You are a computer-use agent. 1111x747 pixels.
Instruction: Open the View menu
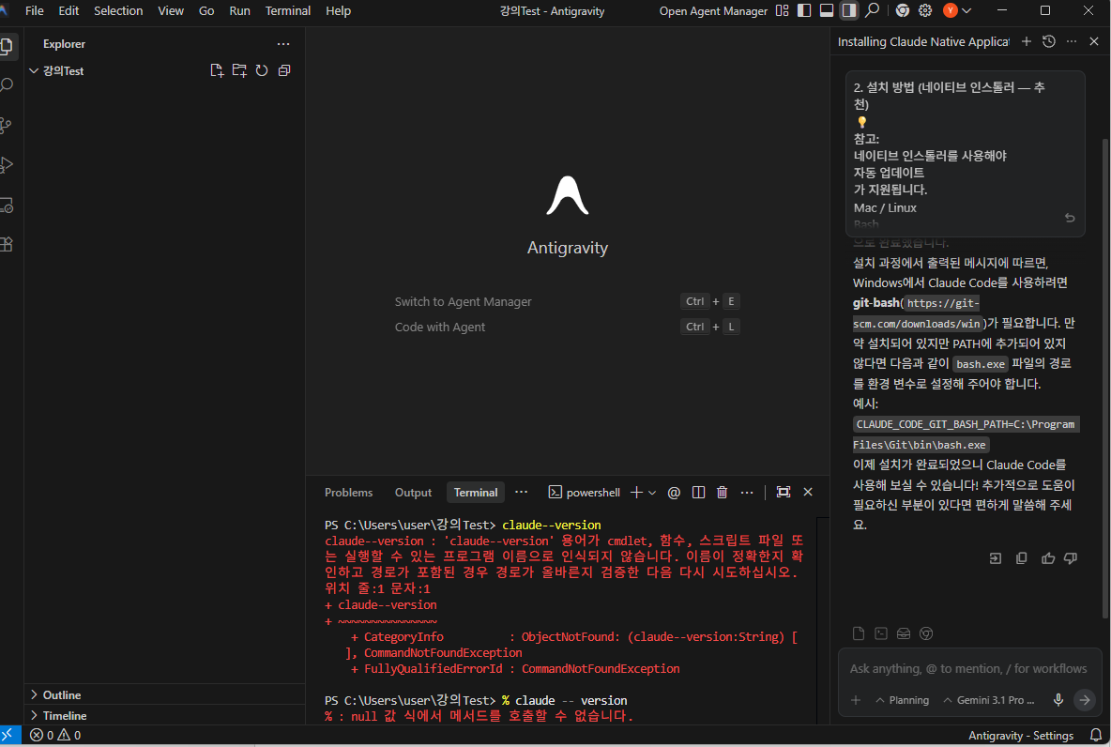(x=171, y=10)
